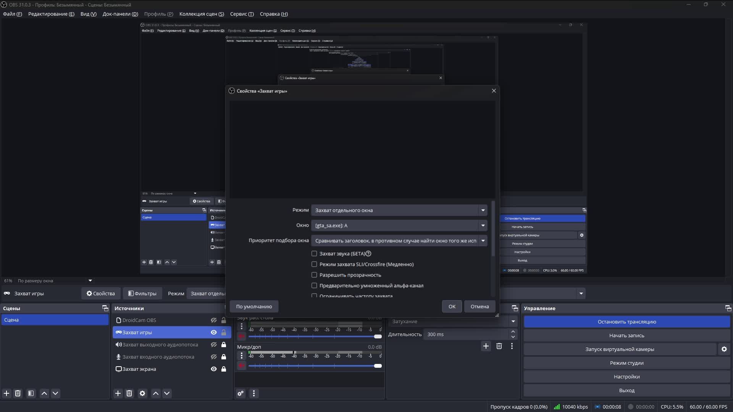Move the scene down with arrow icon
Viewport: 733px width, 412px height.
[x=55, y=393]
